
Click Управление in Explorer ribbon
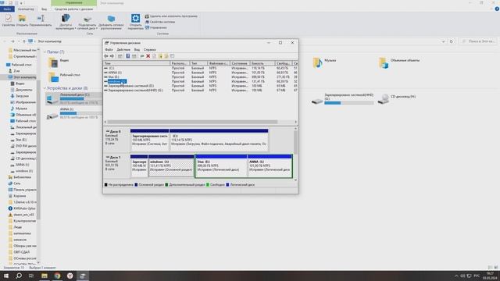[x=156, y=28]
